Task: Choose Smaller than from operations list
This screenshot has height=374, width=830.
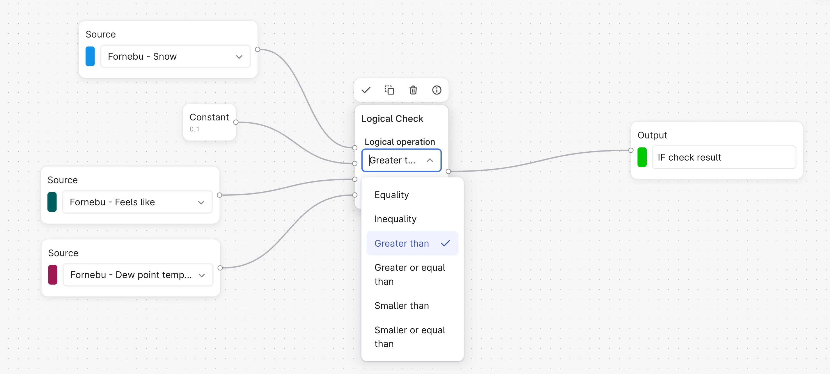Action: click(402, 305)
